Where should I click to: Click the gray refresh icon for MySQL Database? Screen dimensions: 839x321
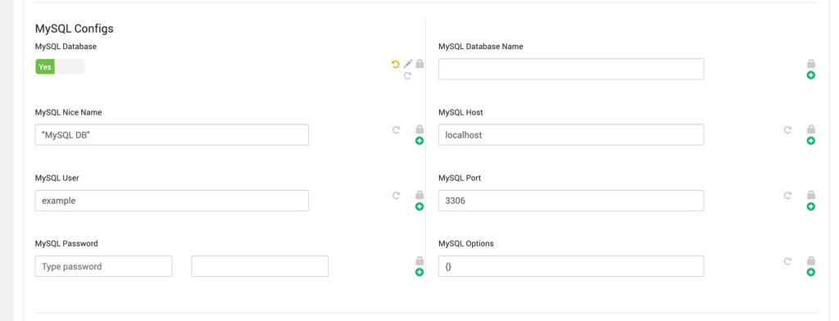pos(407,76)
